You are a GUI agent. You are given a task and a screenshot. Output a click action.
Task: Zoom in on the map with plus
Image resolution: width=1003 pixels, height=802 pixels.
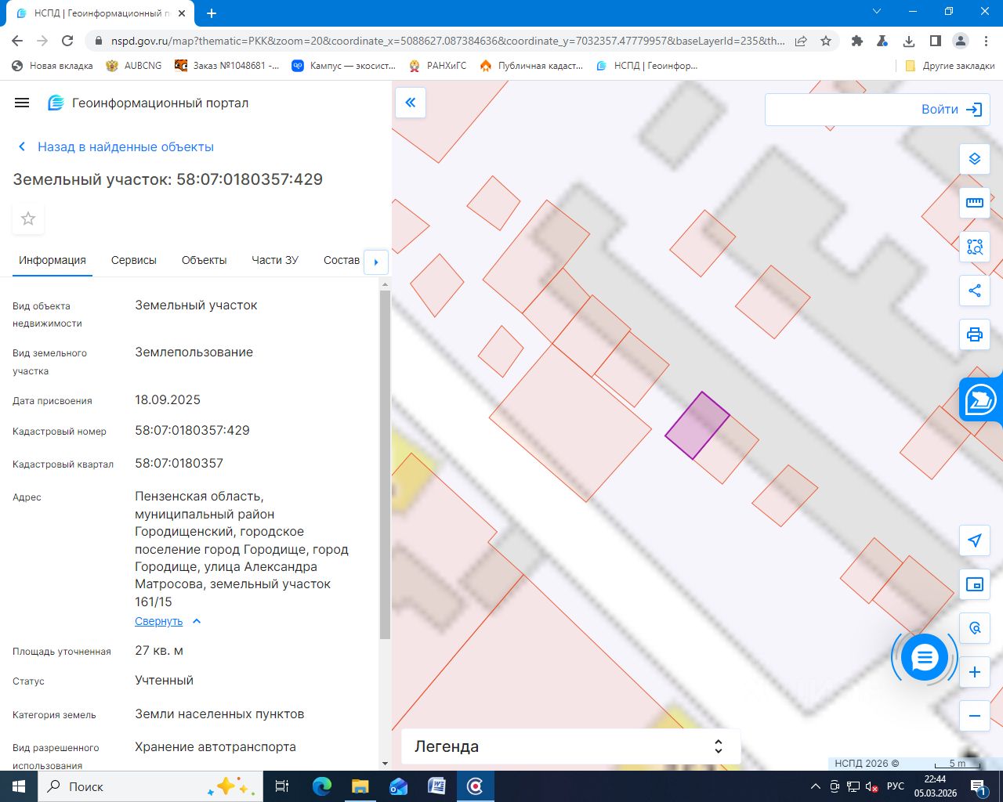tap(975, 672)
